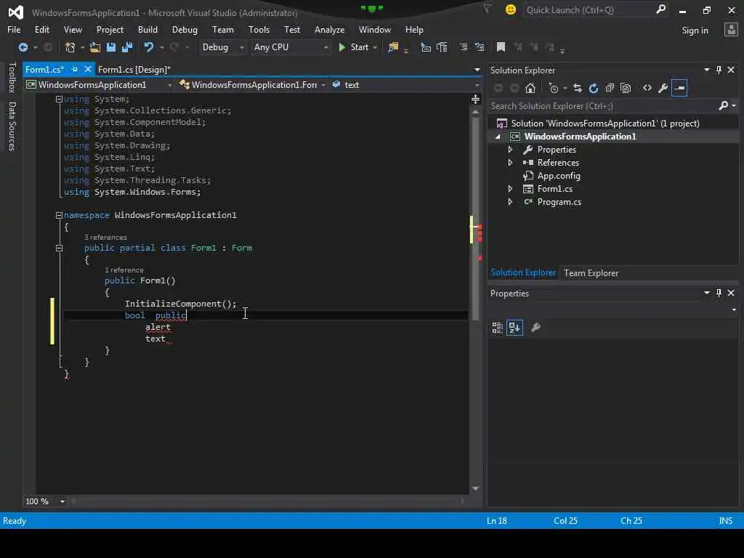The image size is (744, 558).
Task: Click the feedback smiley face icon
Action: [511, 9]
